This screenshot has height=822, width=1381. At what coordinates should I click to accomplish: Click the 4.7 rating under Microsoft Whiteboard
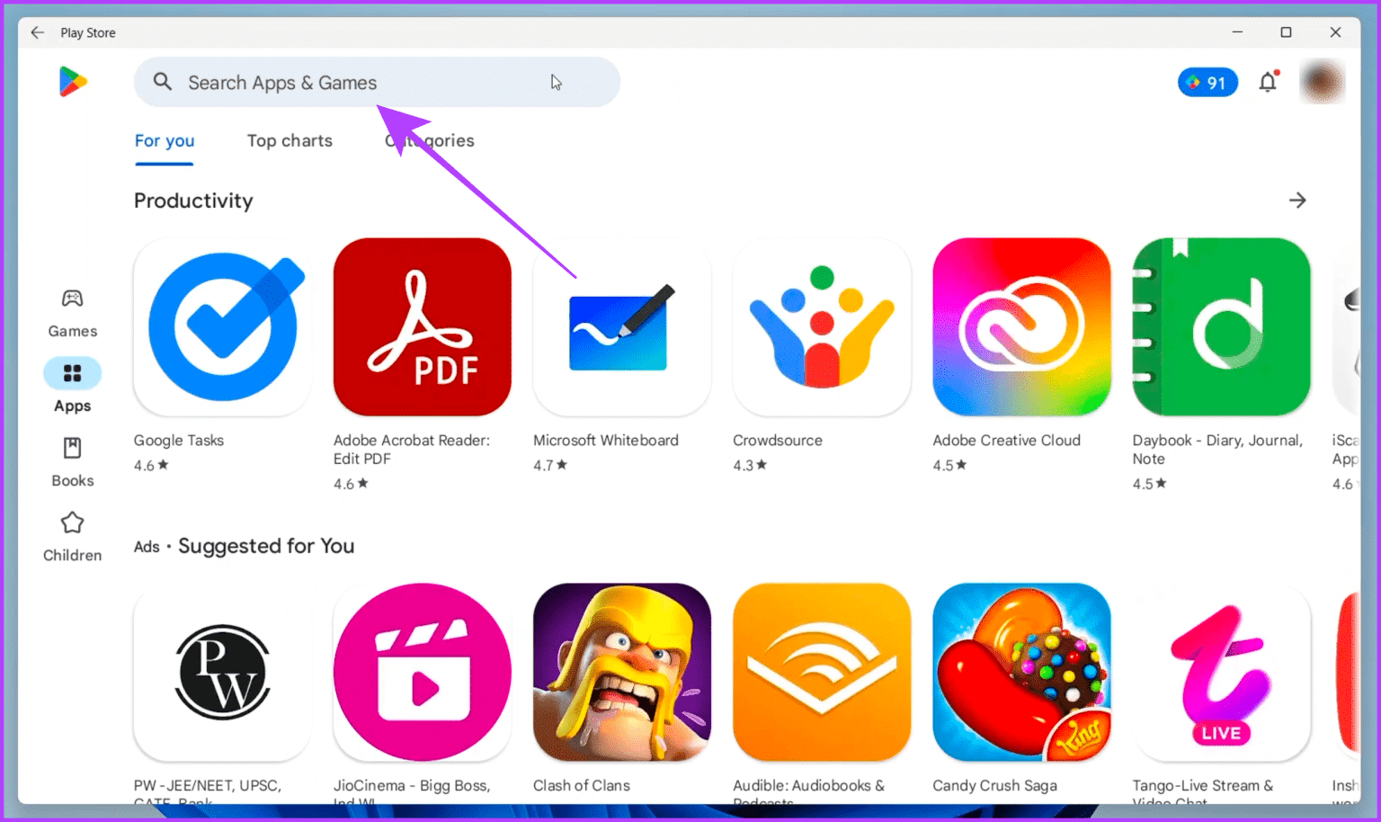pos(550,465)
